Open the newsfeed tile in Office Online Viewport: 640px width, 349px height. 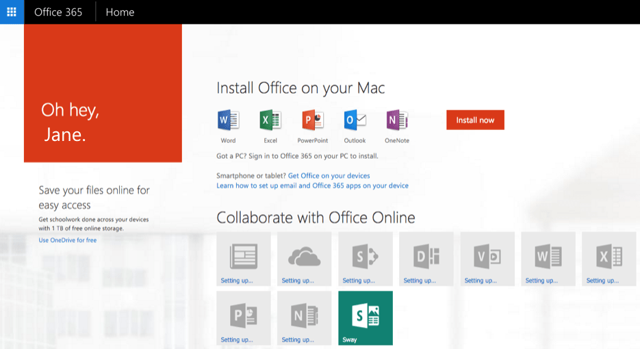tap(243, 259)
